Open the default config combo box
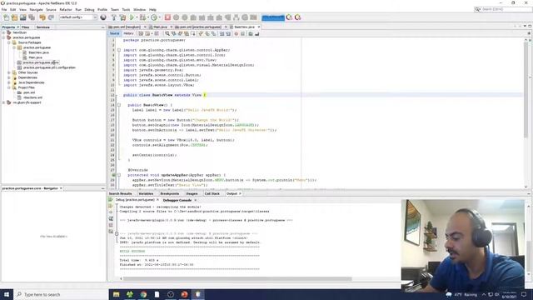Image resolution: width=533 pixels, height=300 pixels. pyautogui.click(x=78, y=17)
